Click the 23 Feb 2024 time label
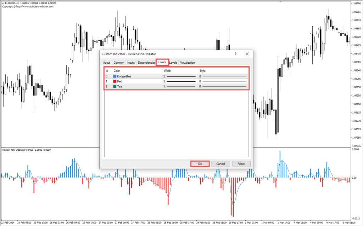 point(8,223)
